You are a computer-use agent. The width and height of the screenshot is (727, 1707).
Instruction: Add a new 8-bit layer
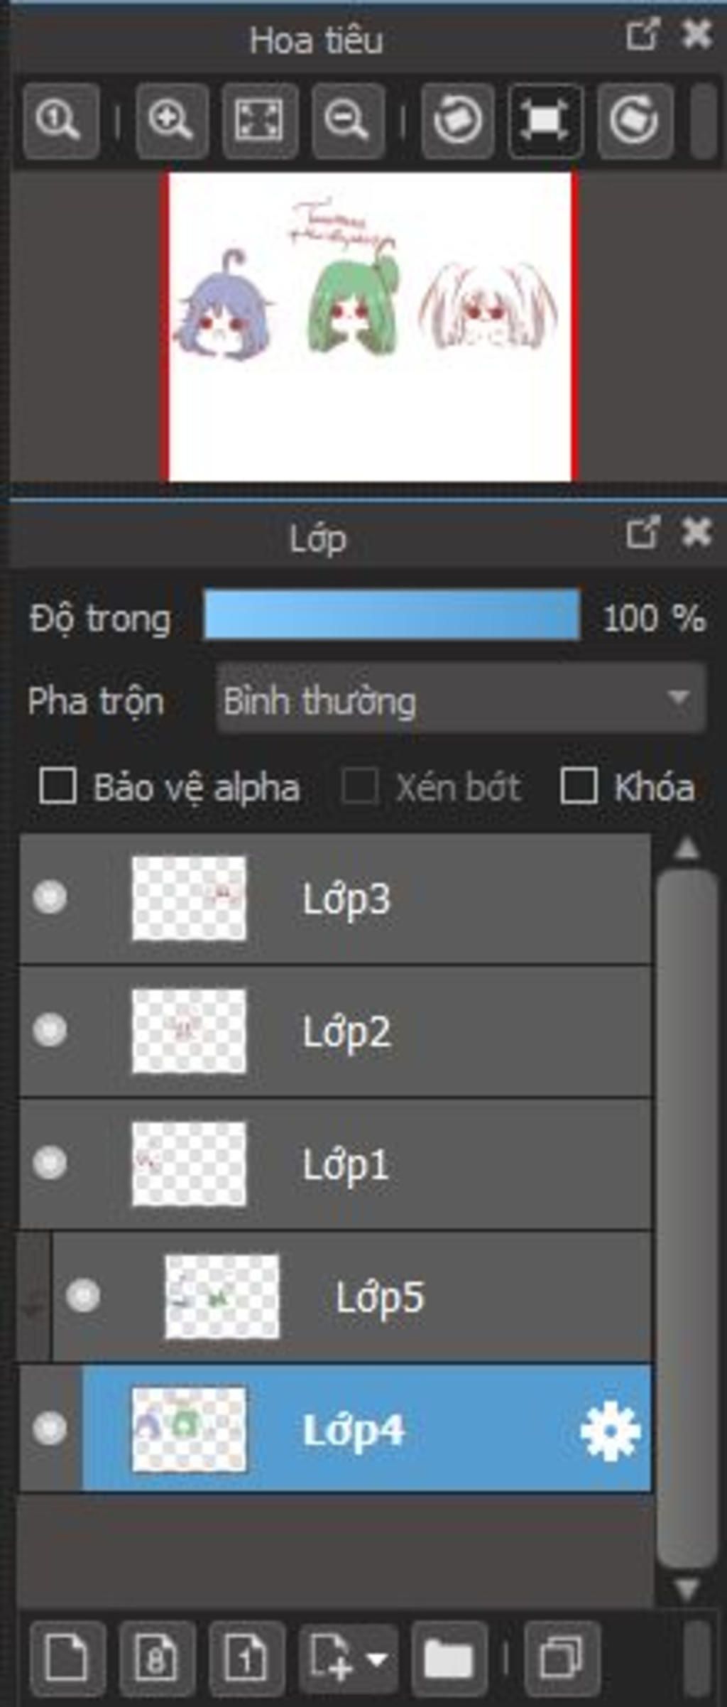pyautogui.click(x=157, y=1658)
